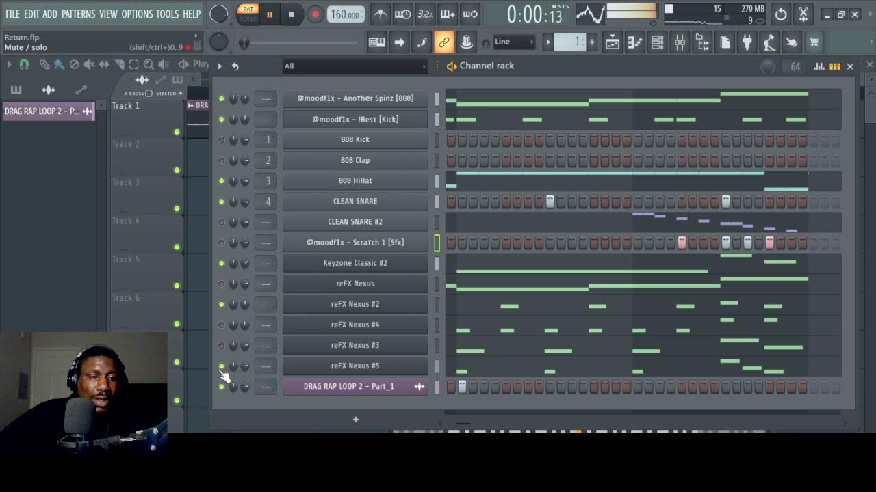Open the OPTIONS menu
The width and height of the screenshot is (876, 492).
tap(137, 14)
